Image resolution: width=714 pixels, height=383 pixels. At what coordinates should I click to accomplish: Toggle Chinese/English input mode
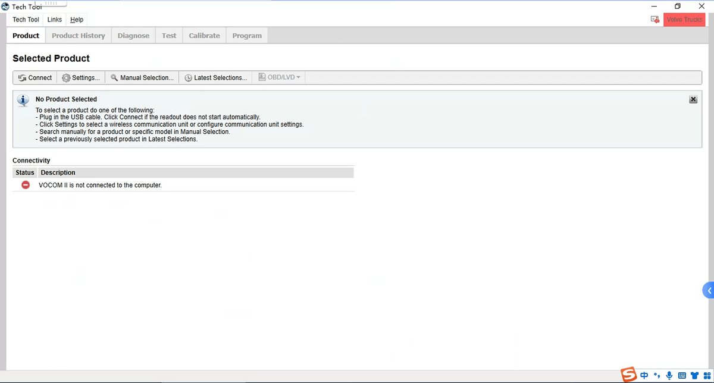click(644, 375)
